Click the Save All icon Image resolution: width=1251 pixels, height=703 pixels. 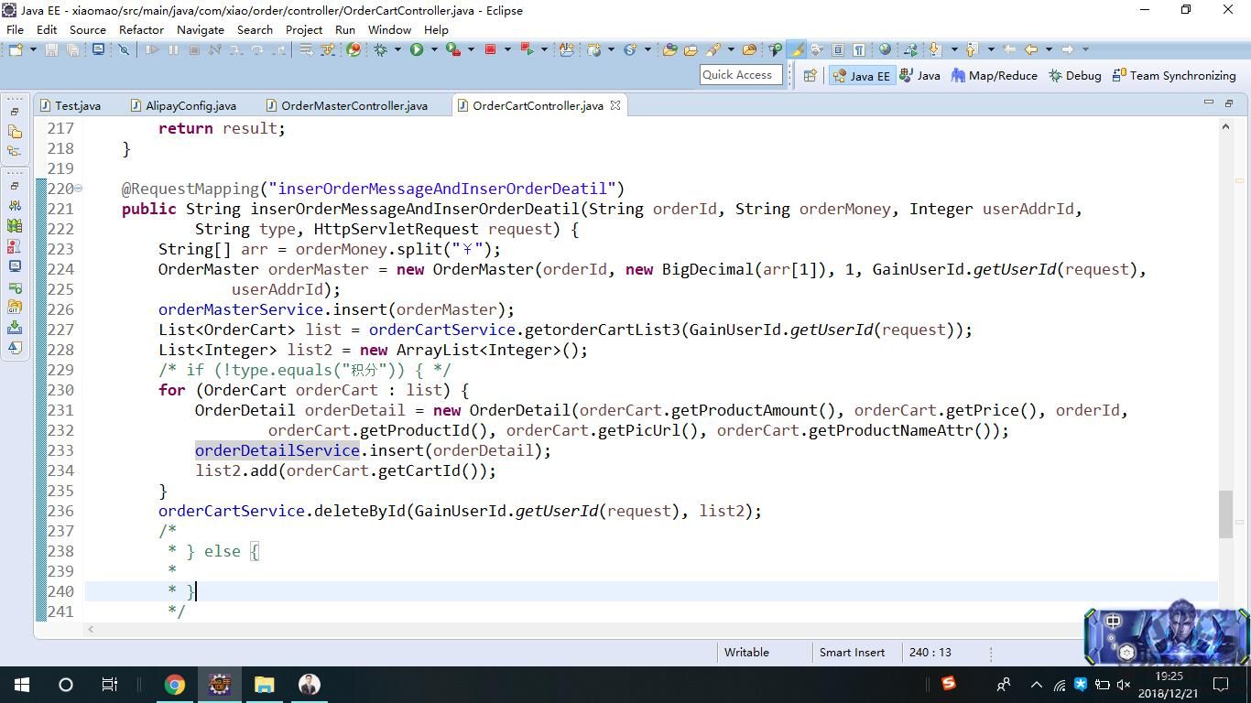[x=72, y=49]
